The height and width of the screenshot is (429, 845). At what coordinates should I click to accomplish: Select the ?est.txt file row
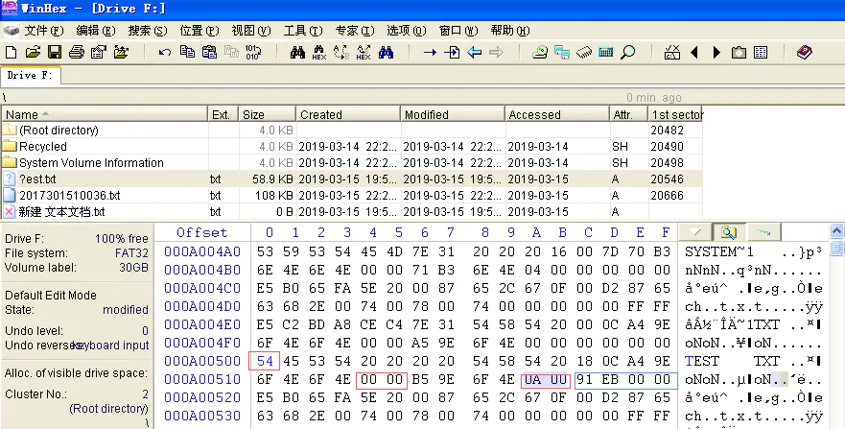[352, 179]
